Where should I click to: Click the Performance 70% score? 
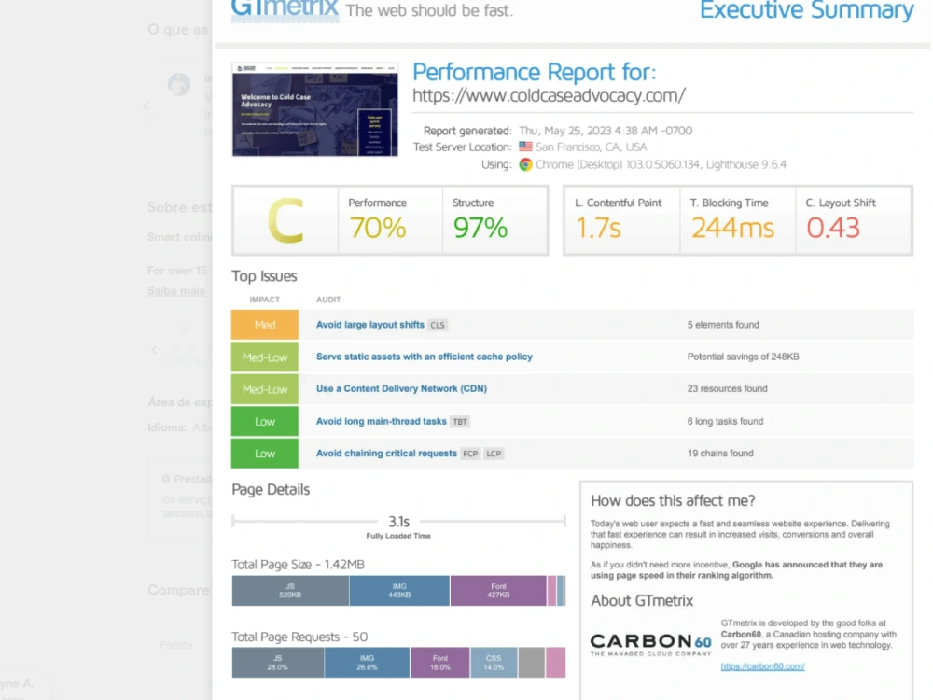point(378,228)
